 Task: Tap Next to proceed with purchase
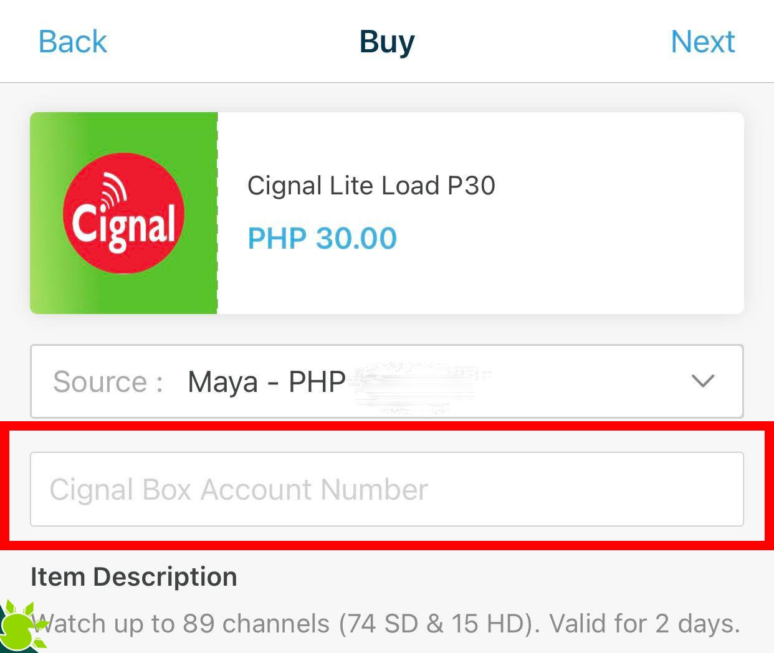point(703,41)
